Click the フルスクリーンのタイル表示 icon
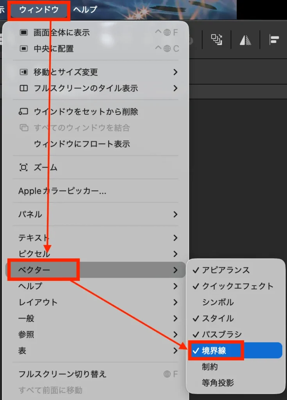Screen dimensions: 287x400 click(x=24, y=88)
